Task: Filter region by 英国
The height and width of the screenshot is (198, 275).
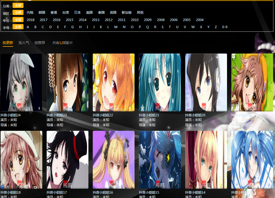Action: [113, 13]
